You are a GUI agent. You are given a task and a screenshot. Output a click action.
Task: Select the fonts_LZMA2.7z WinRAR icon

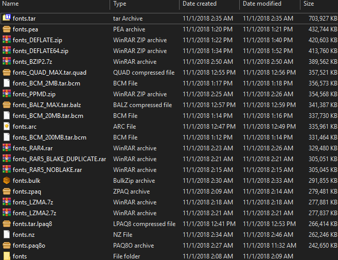(7, 213)
